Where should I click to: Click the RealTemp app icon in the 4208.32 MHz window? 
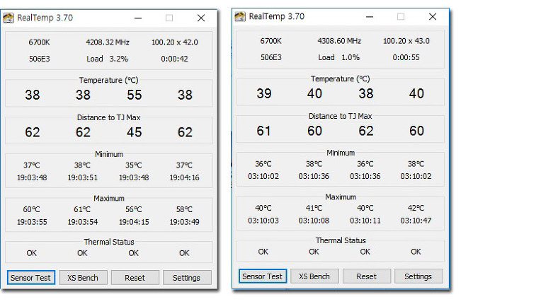[x=8, y=18]
